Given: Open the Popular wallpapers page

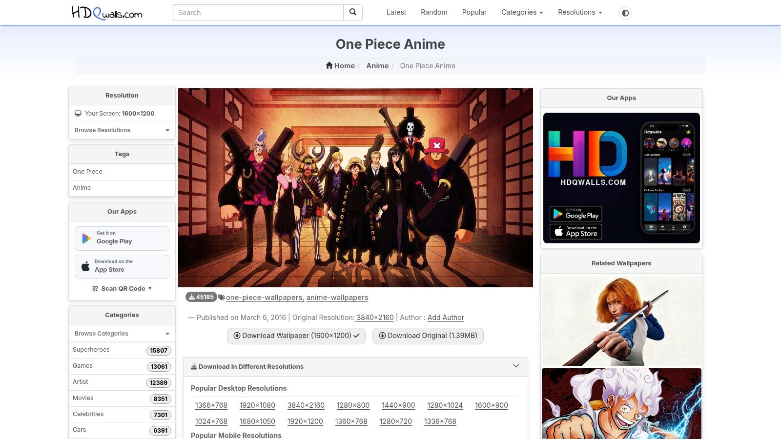Looking at the screenshot, I should click(x=474, y=12).
